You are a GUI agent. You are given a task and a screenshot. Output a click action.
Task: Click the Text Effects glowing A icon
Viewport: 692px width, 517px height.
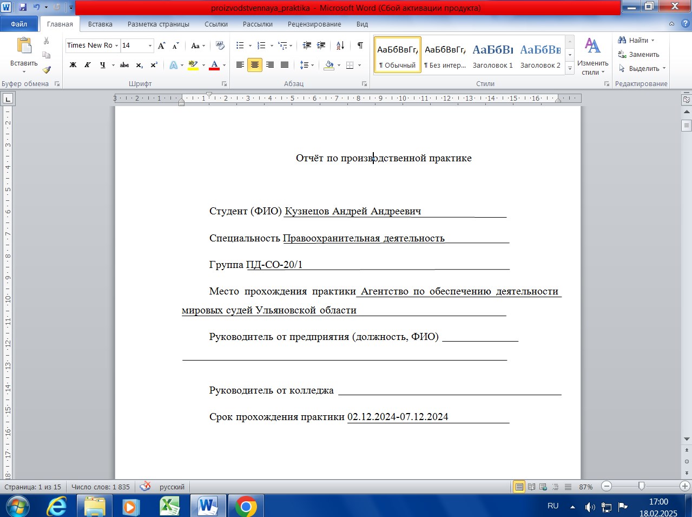(174, 65)
